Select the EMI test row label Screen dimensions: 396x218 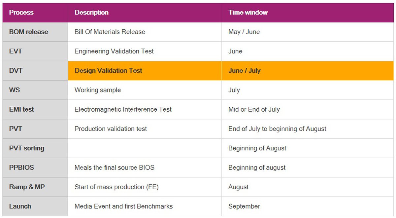pyautogui.click(x=21, y=109)
